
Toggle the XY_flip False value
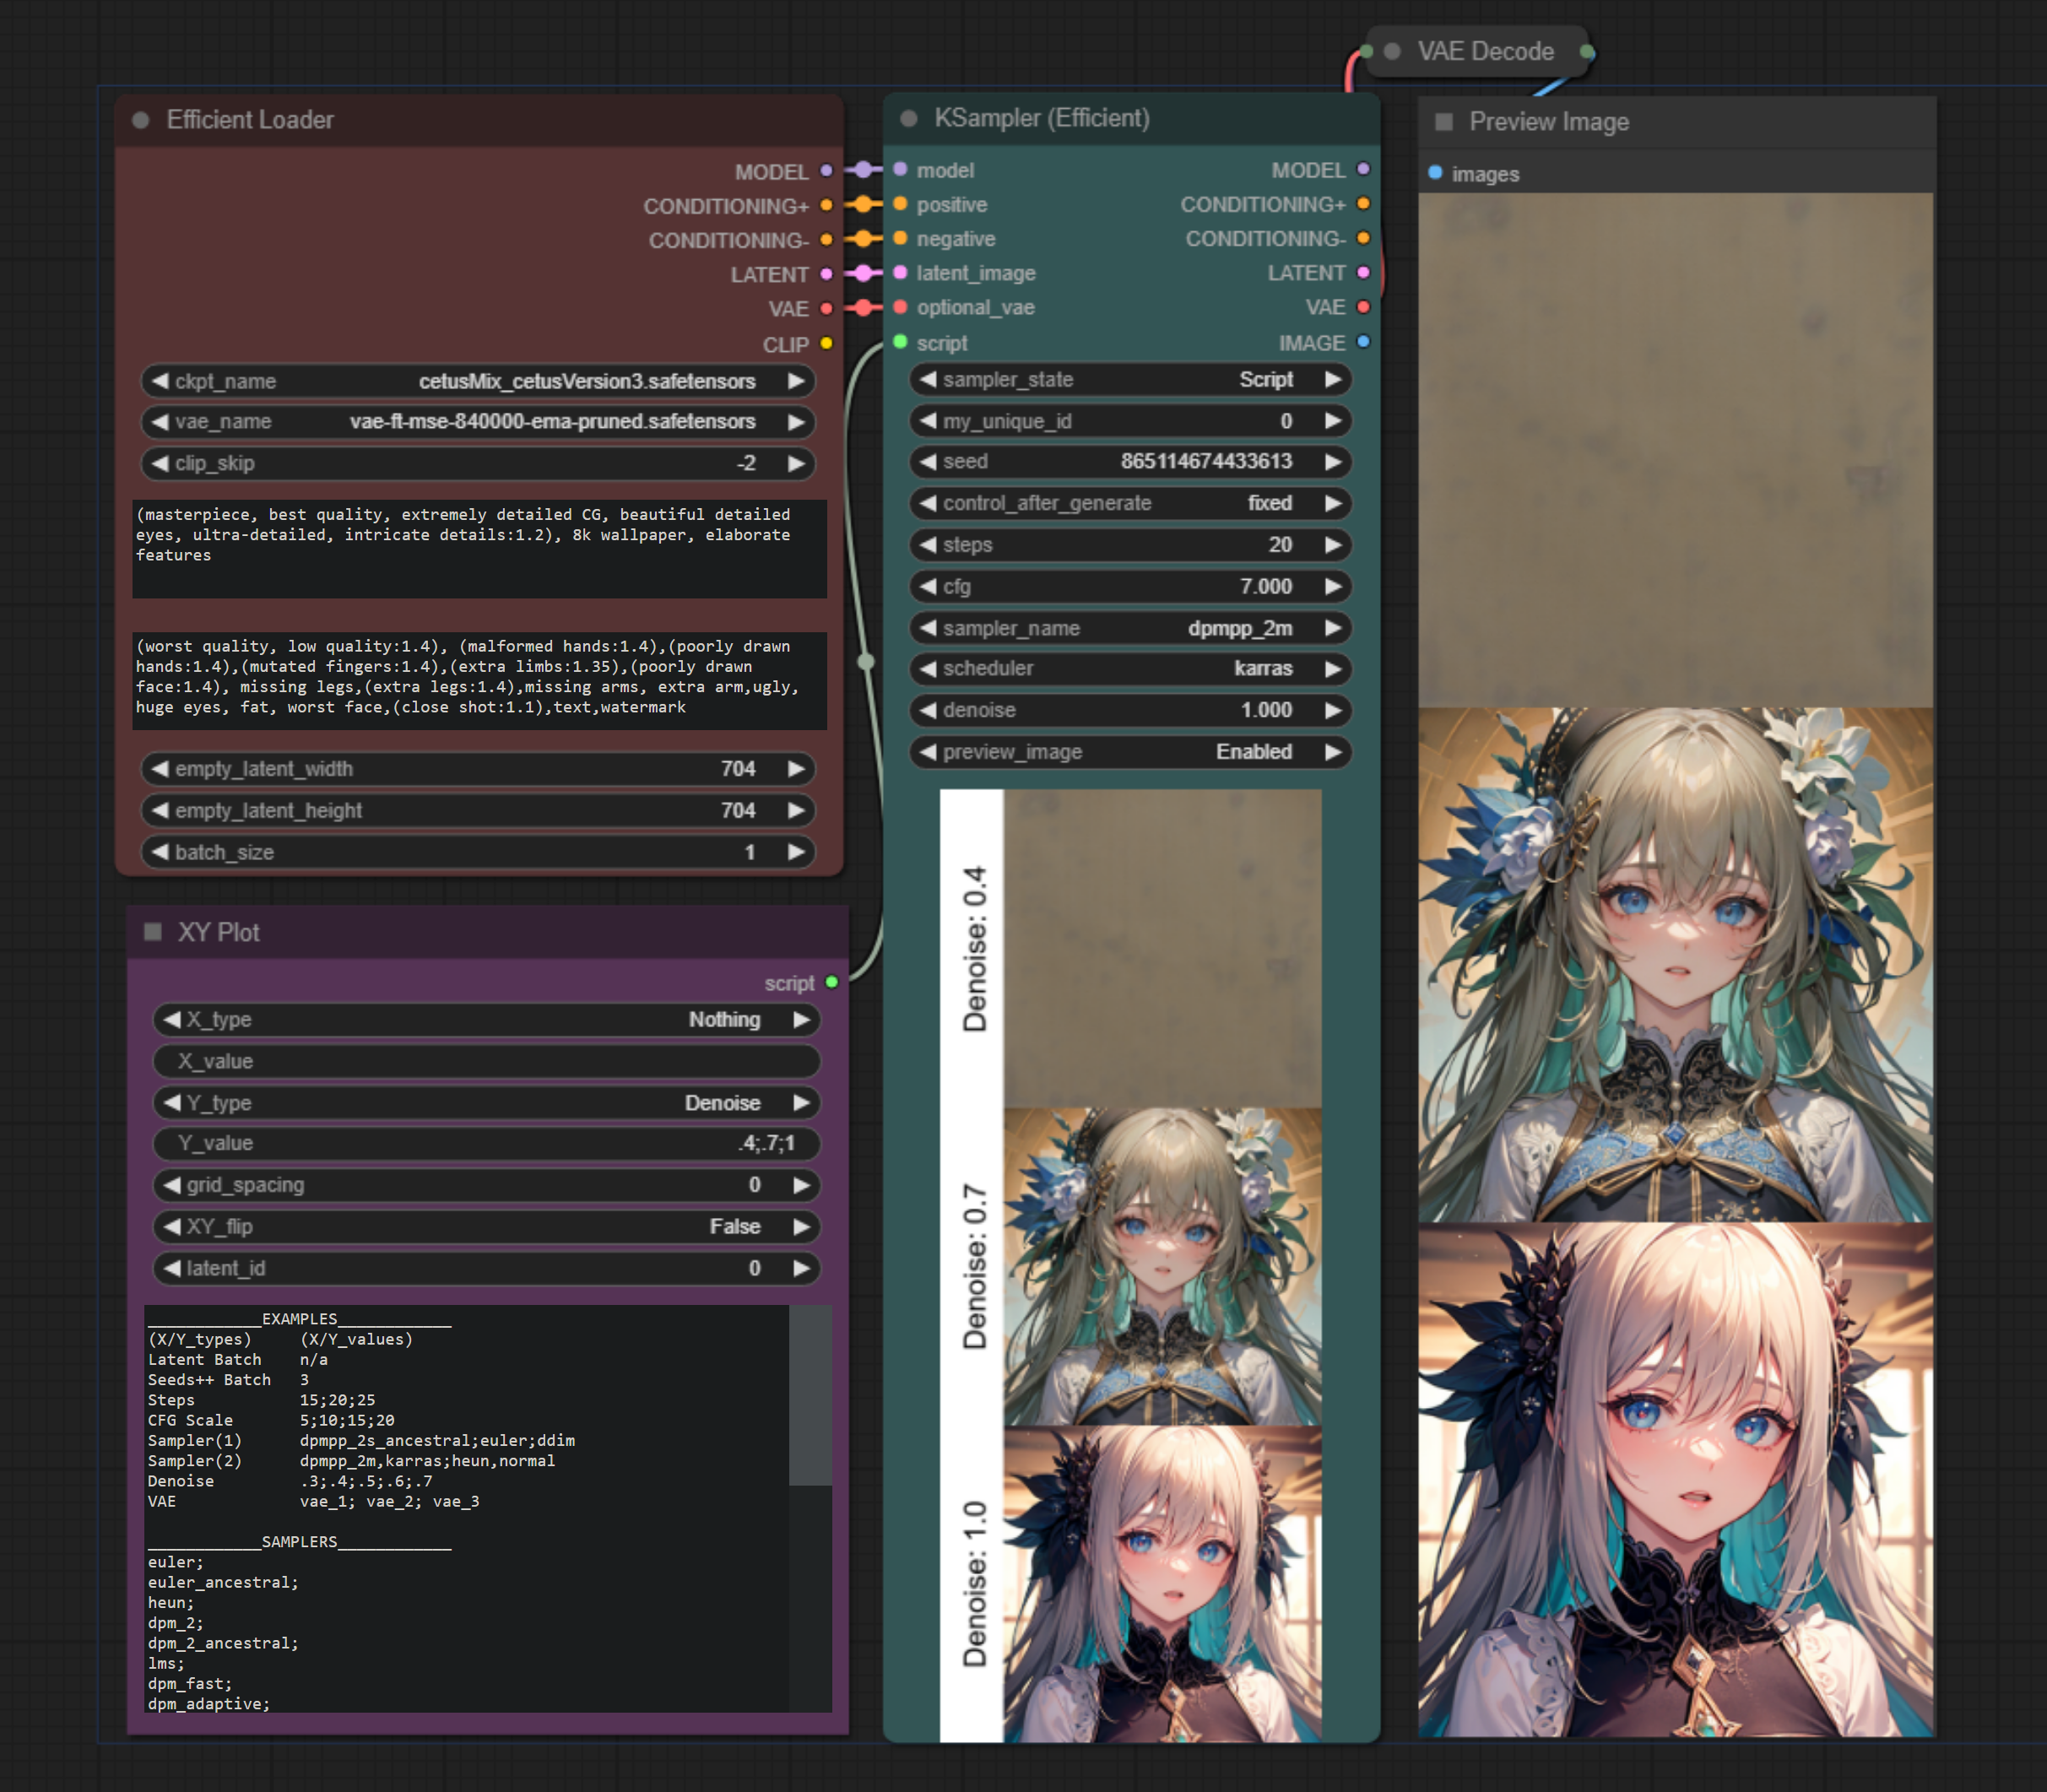click(x=734, y=1226)
